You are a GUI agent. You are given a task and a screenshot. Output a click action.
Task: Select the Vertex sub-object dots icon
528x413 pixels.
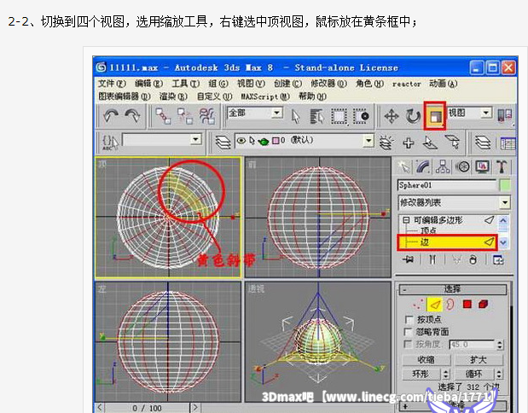click(x=418, y=305)
